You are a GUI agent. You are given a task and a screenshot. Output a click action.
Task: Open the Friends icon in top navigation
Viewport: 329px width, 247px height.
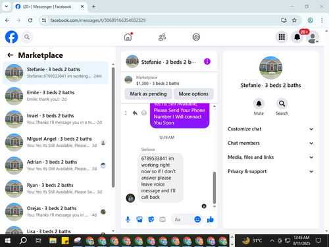click(x=162, y=37)
